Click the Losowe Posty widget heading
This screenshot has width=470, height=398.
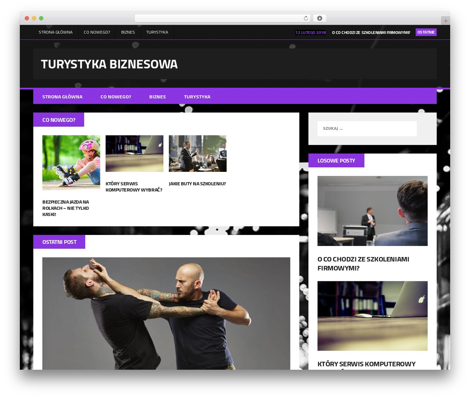(x=336, y=160)
